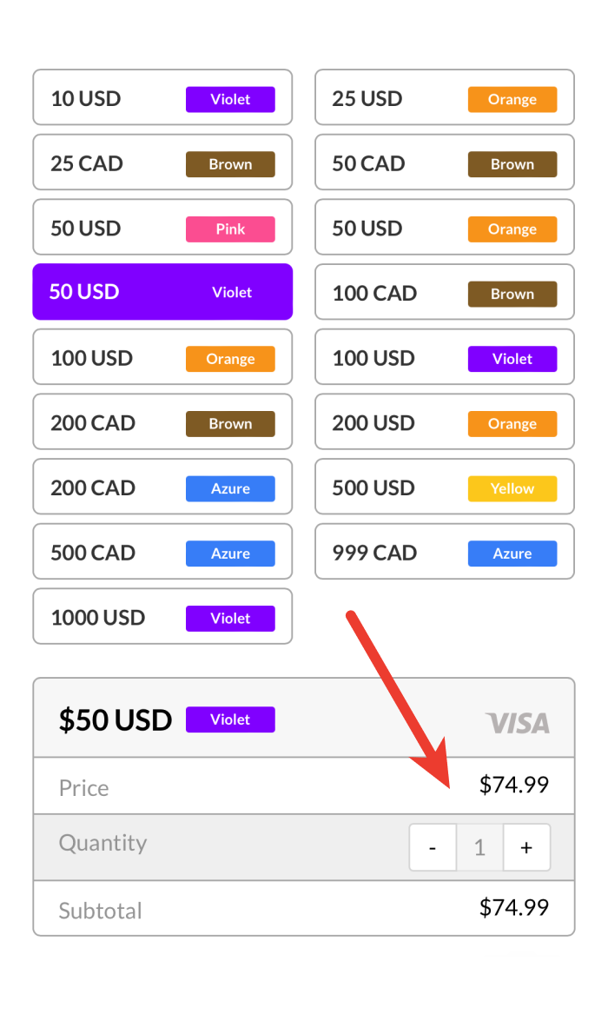Pick the 100 CAD Brown option
This screenshot has height=1021, width=608.
click(444, 293)
